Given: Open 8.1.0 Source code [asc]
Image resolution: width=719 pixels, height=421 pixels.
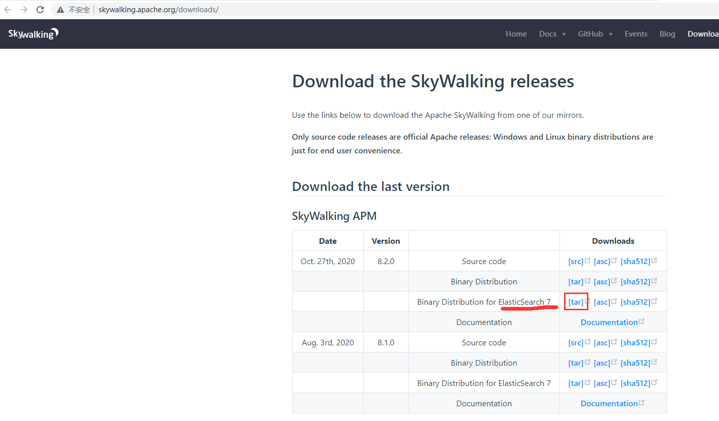Looking at the screenshot, I should click(602, 343).
